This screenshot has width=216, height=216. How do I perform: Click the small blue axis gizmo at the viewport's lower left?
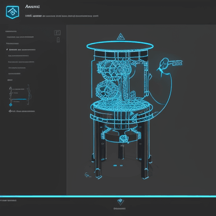click(x=87, y=175)
